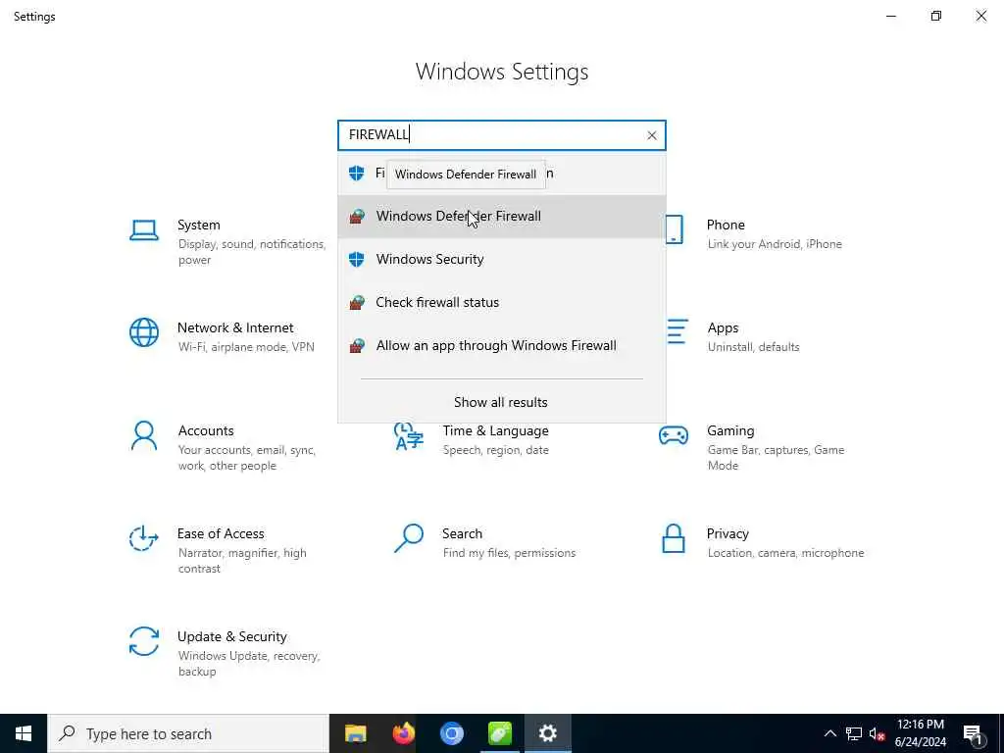Clear the FIREWALL search text with the X
Screen dimensions: 1004x753
coord(651,135)
